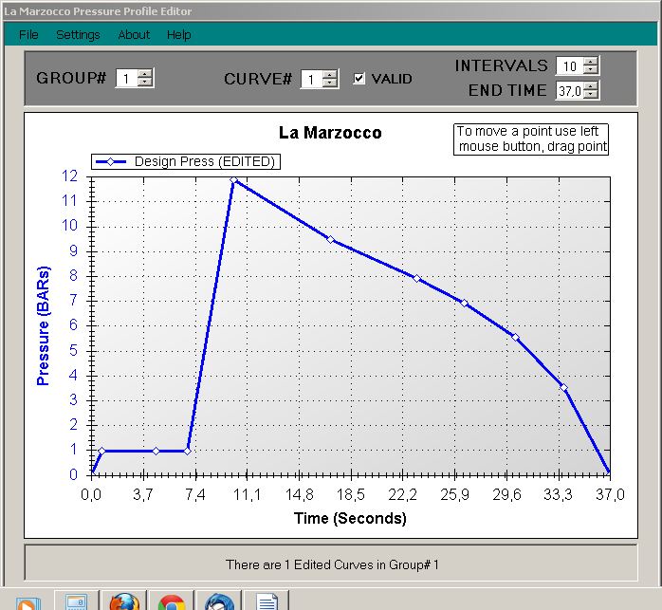Click inside the INTERVALS value field
Screen dimensions: 662x610
point(569,66)
